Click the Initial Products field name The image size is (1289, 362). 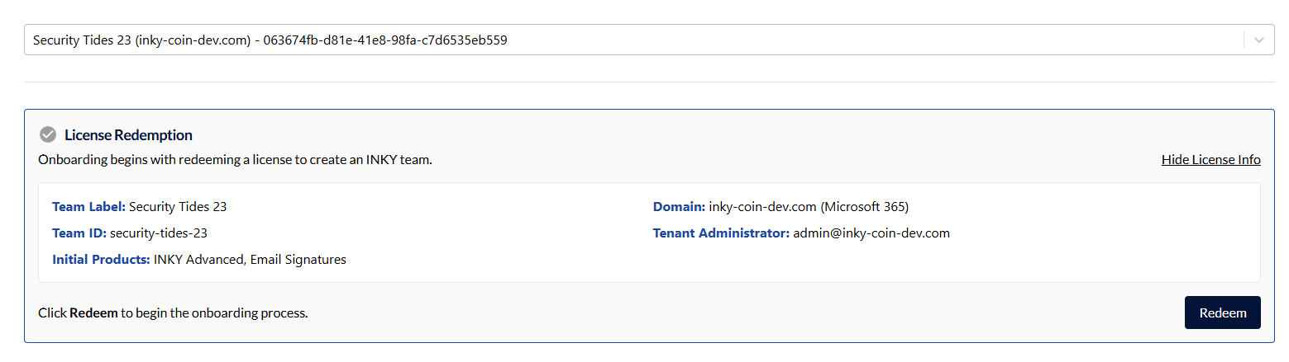tap(101, 260)
